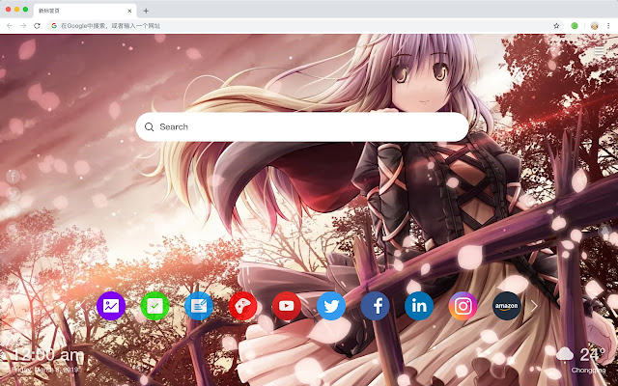Open the Chrome profile avatar
The width and height of the screenshot is (618, 386).
[595, 26]
